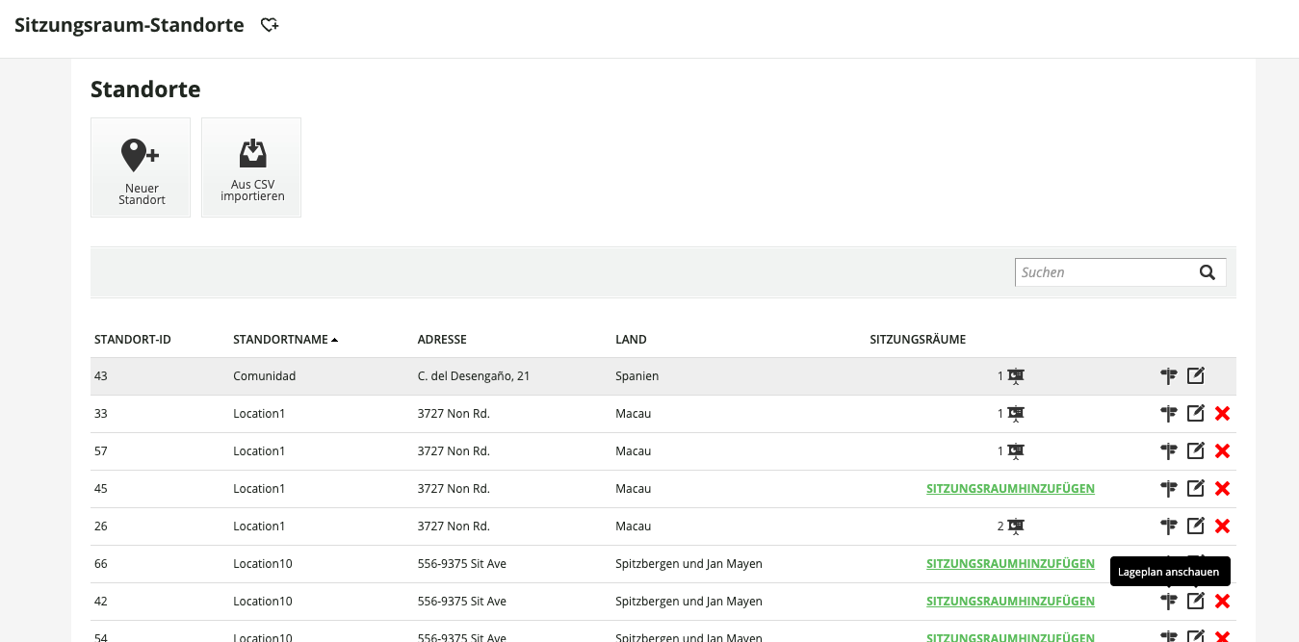Sort by Standort-ID column header
Screen dimensions: 1299x642
click(x=133, y=340)
